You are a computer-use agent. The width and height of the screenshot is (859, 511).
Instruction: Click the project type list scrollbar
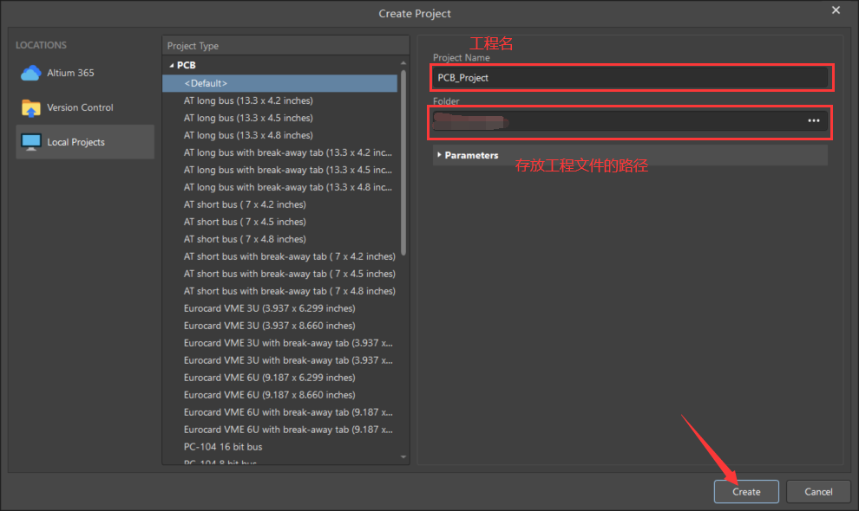(403, 163)
